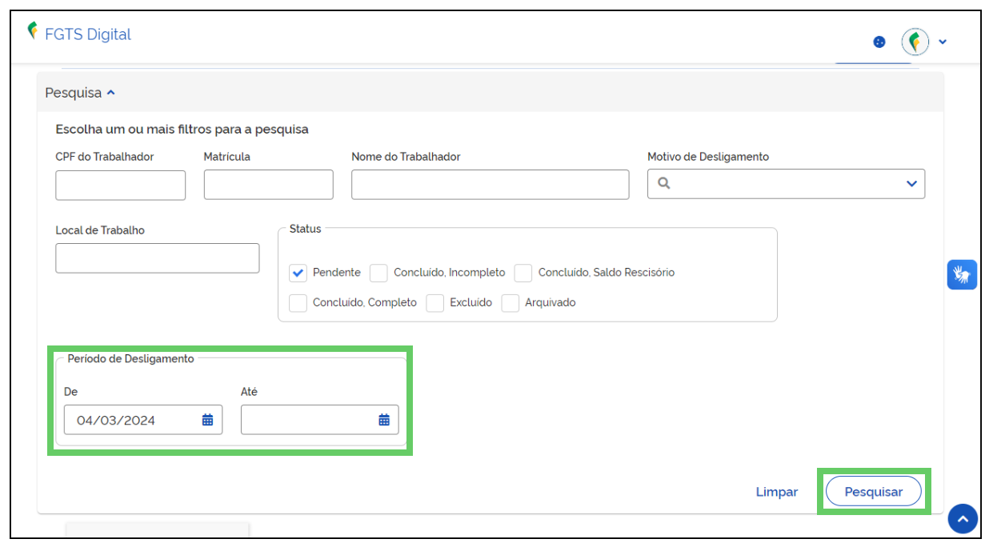The height and width of the screenshot is (543, 985).
Task: Click the scroll-to-top arrow button
Action: click(963, 518)
